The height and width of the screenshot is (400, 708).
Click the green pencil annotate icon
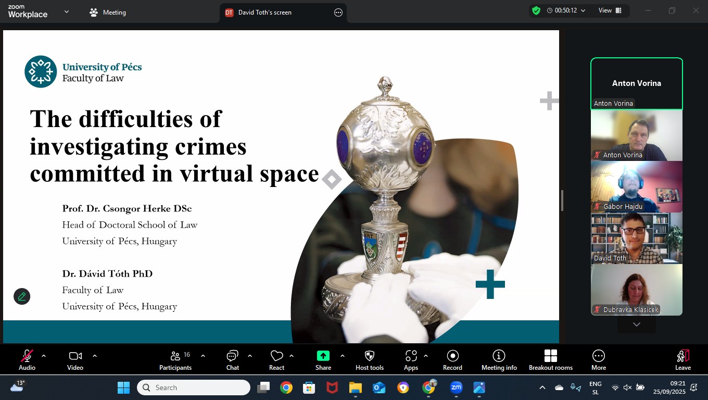[x=22, y=296]
